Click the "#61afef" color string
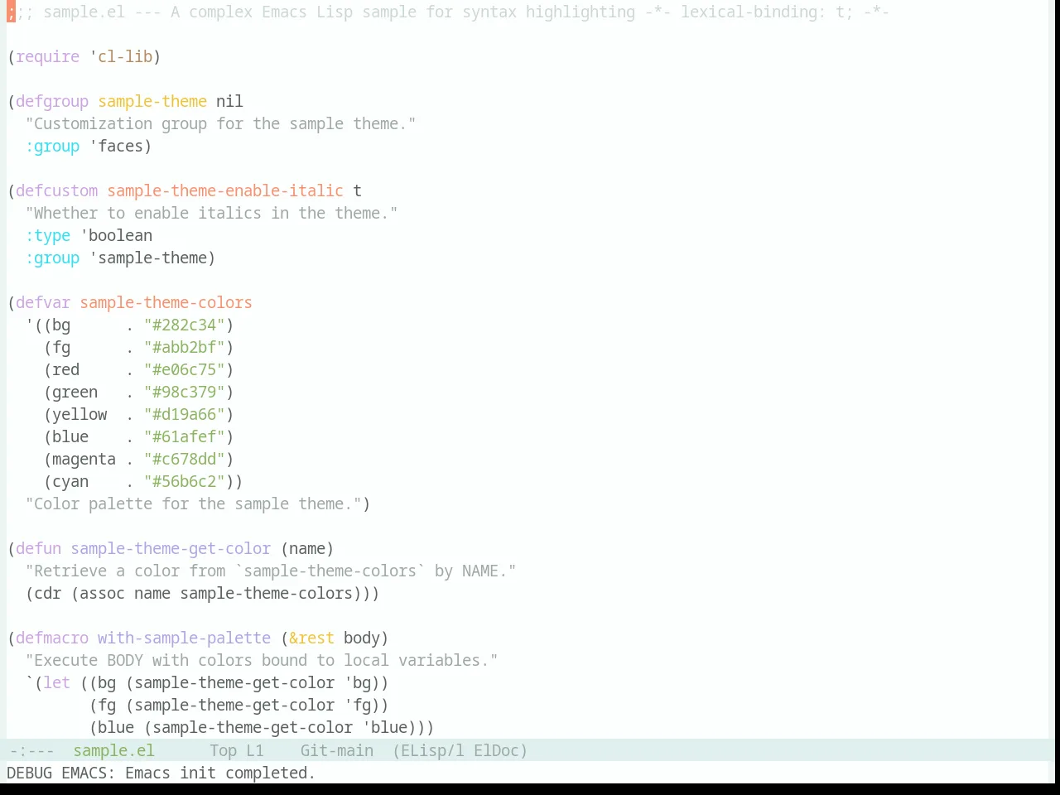 pos(185,436)
